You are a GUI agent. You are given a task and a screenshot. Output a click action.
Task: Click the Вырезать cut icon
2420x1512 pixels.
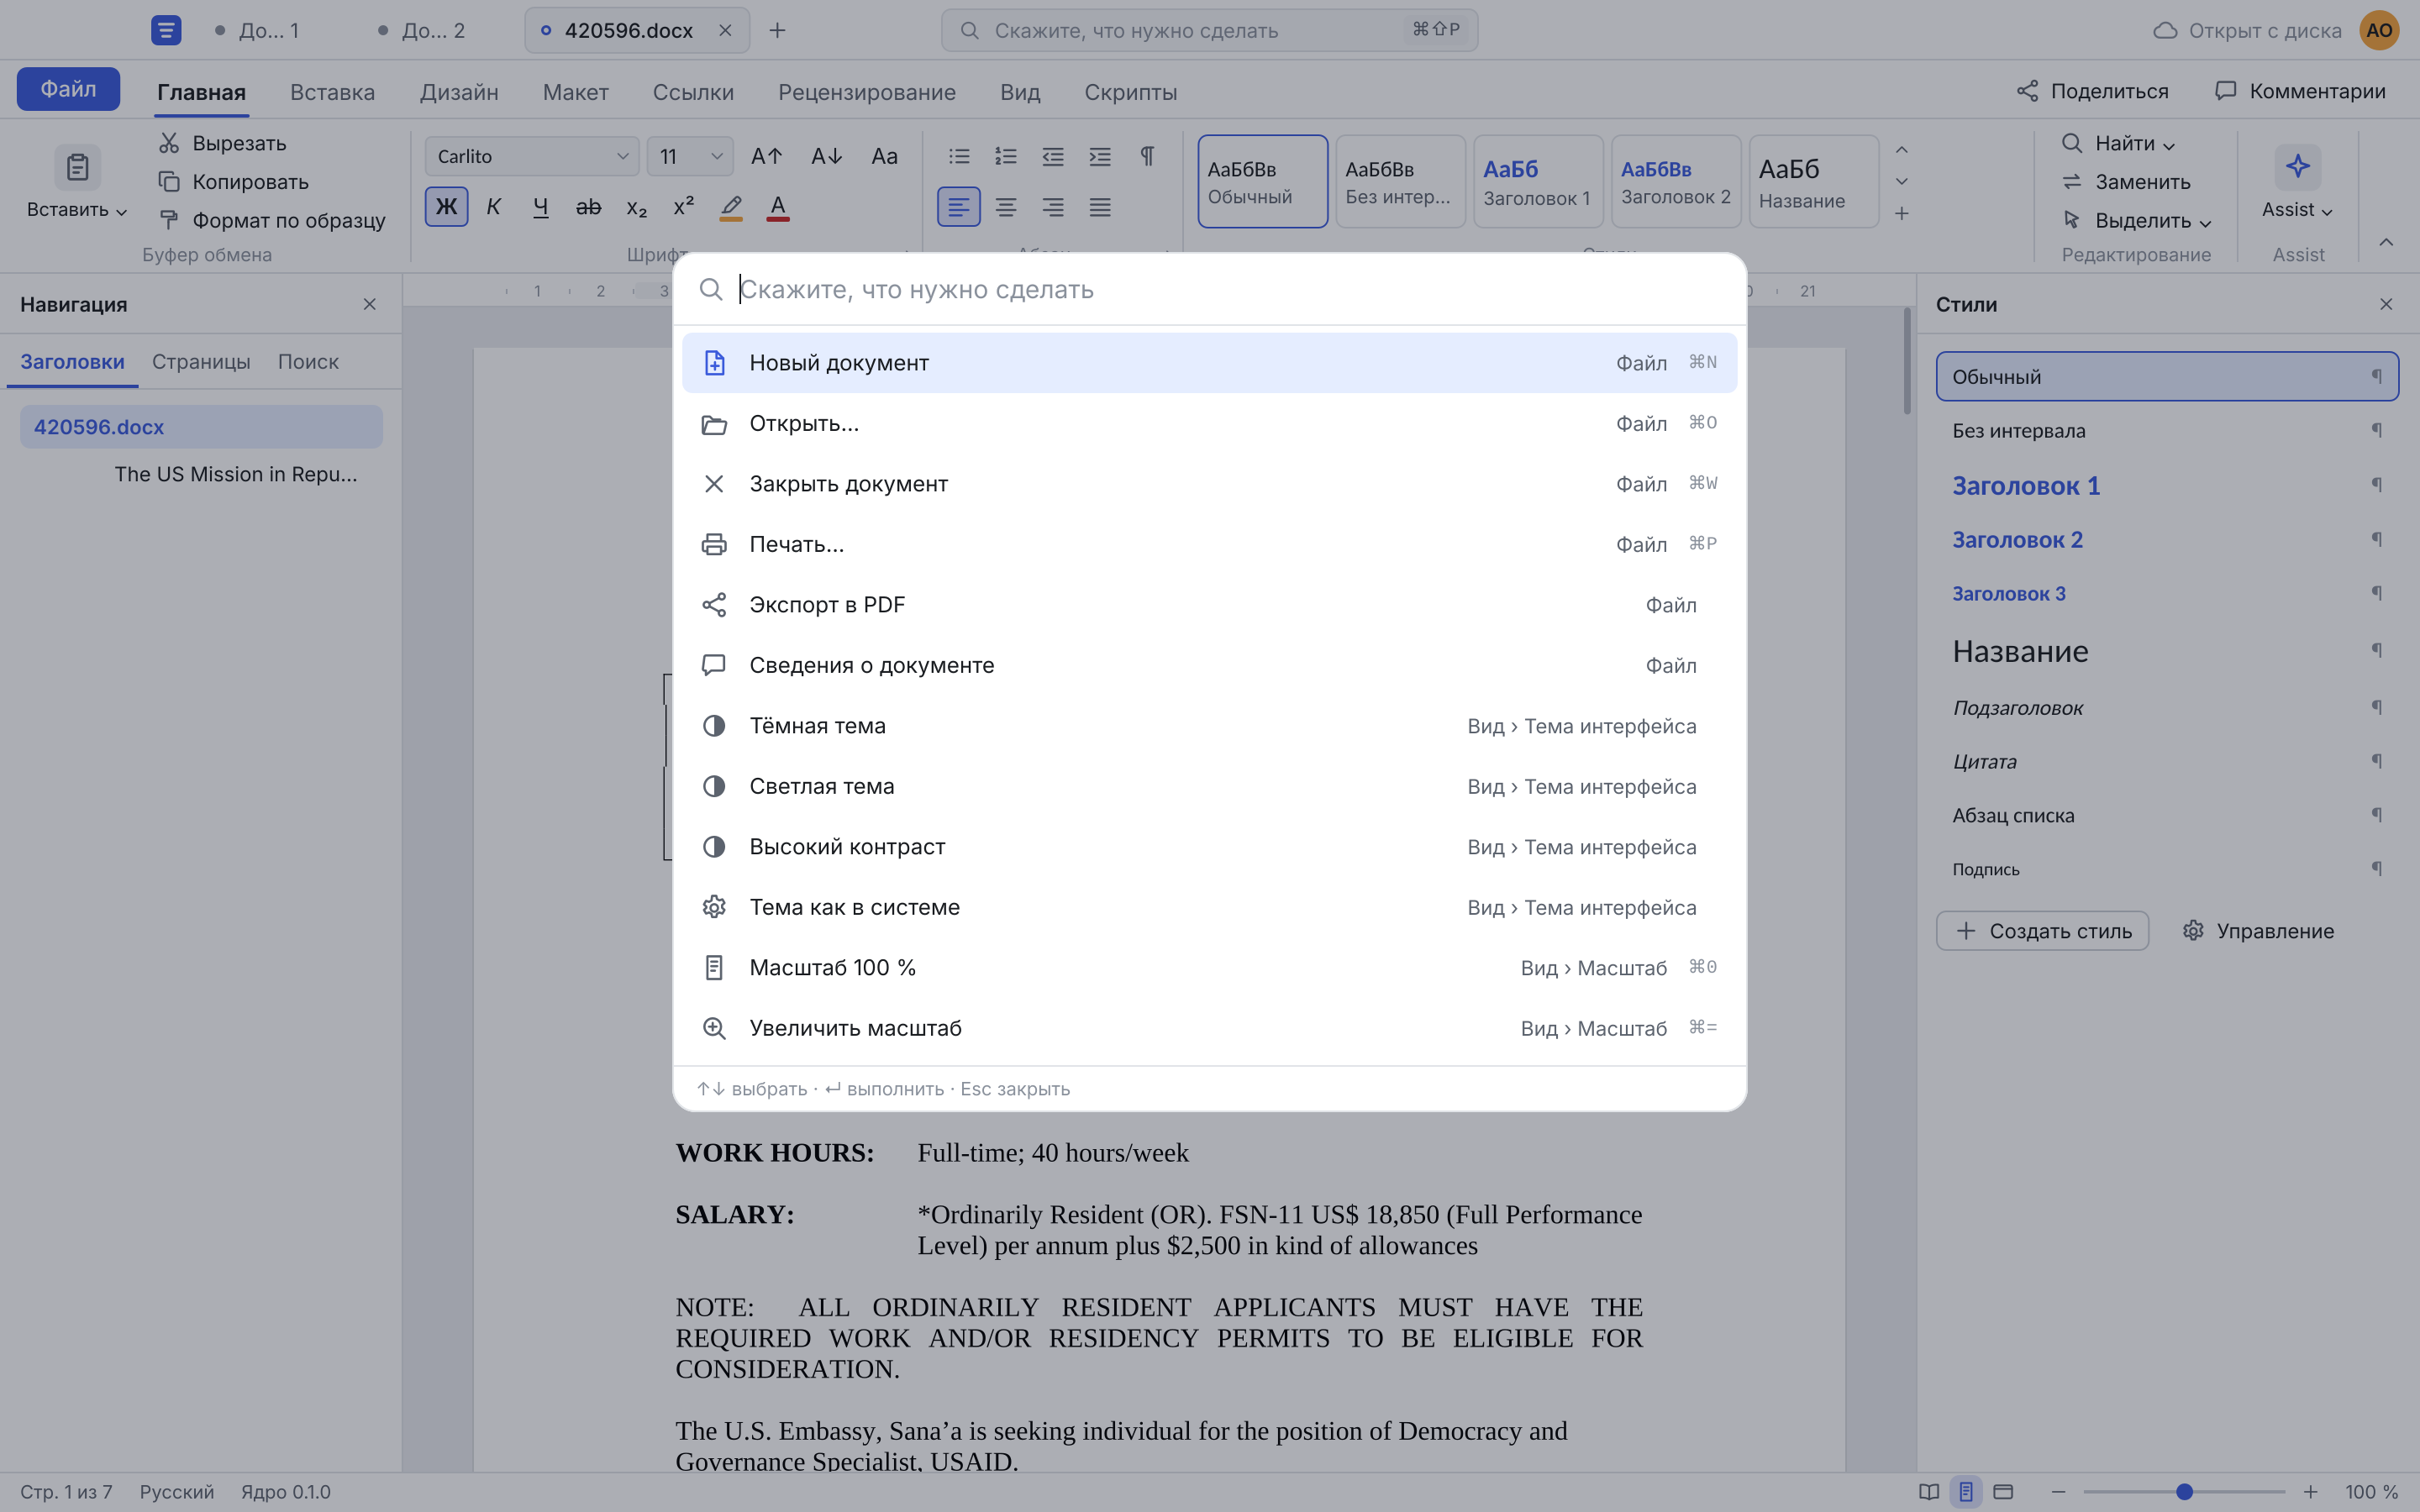tap(169, 143)
